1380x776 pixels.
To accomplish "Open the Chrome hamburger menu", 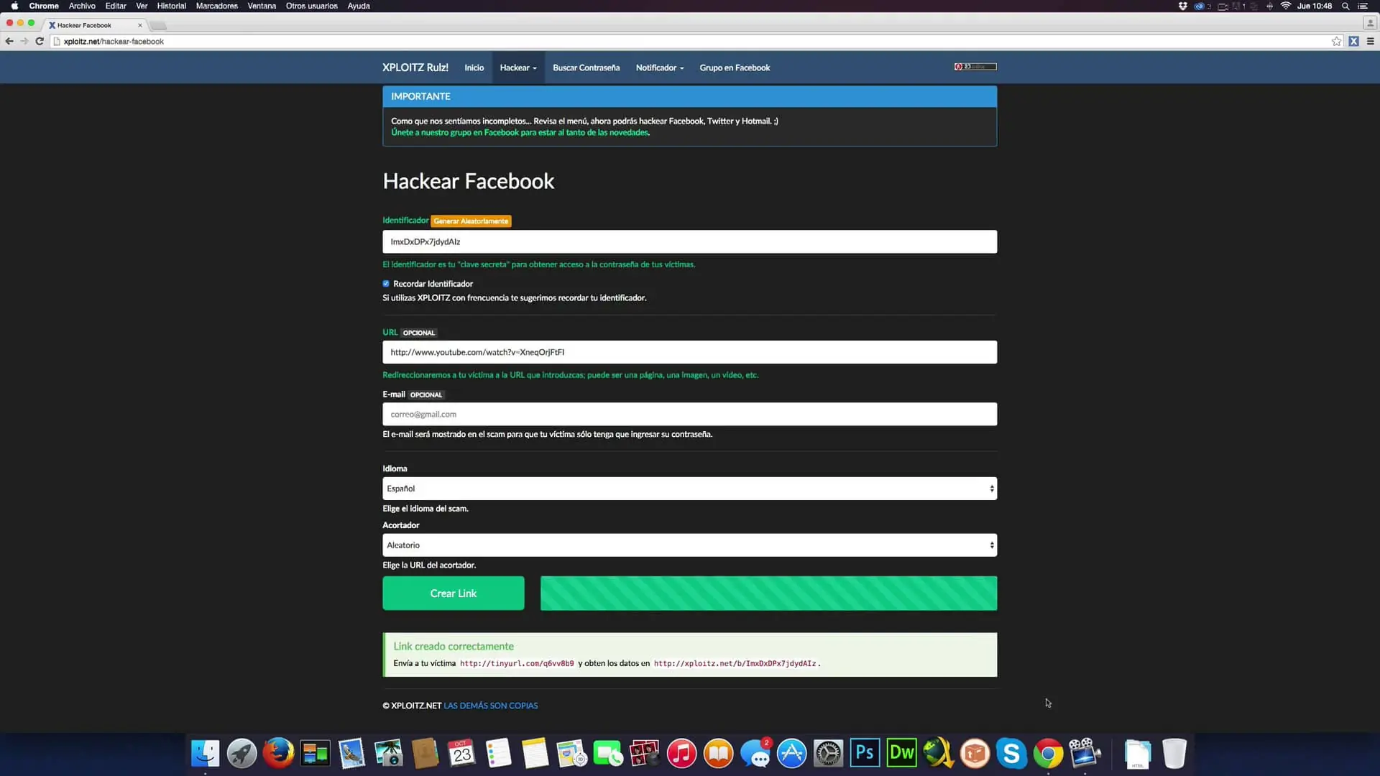I will coord(1370,42).
